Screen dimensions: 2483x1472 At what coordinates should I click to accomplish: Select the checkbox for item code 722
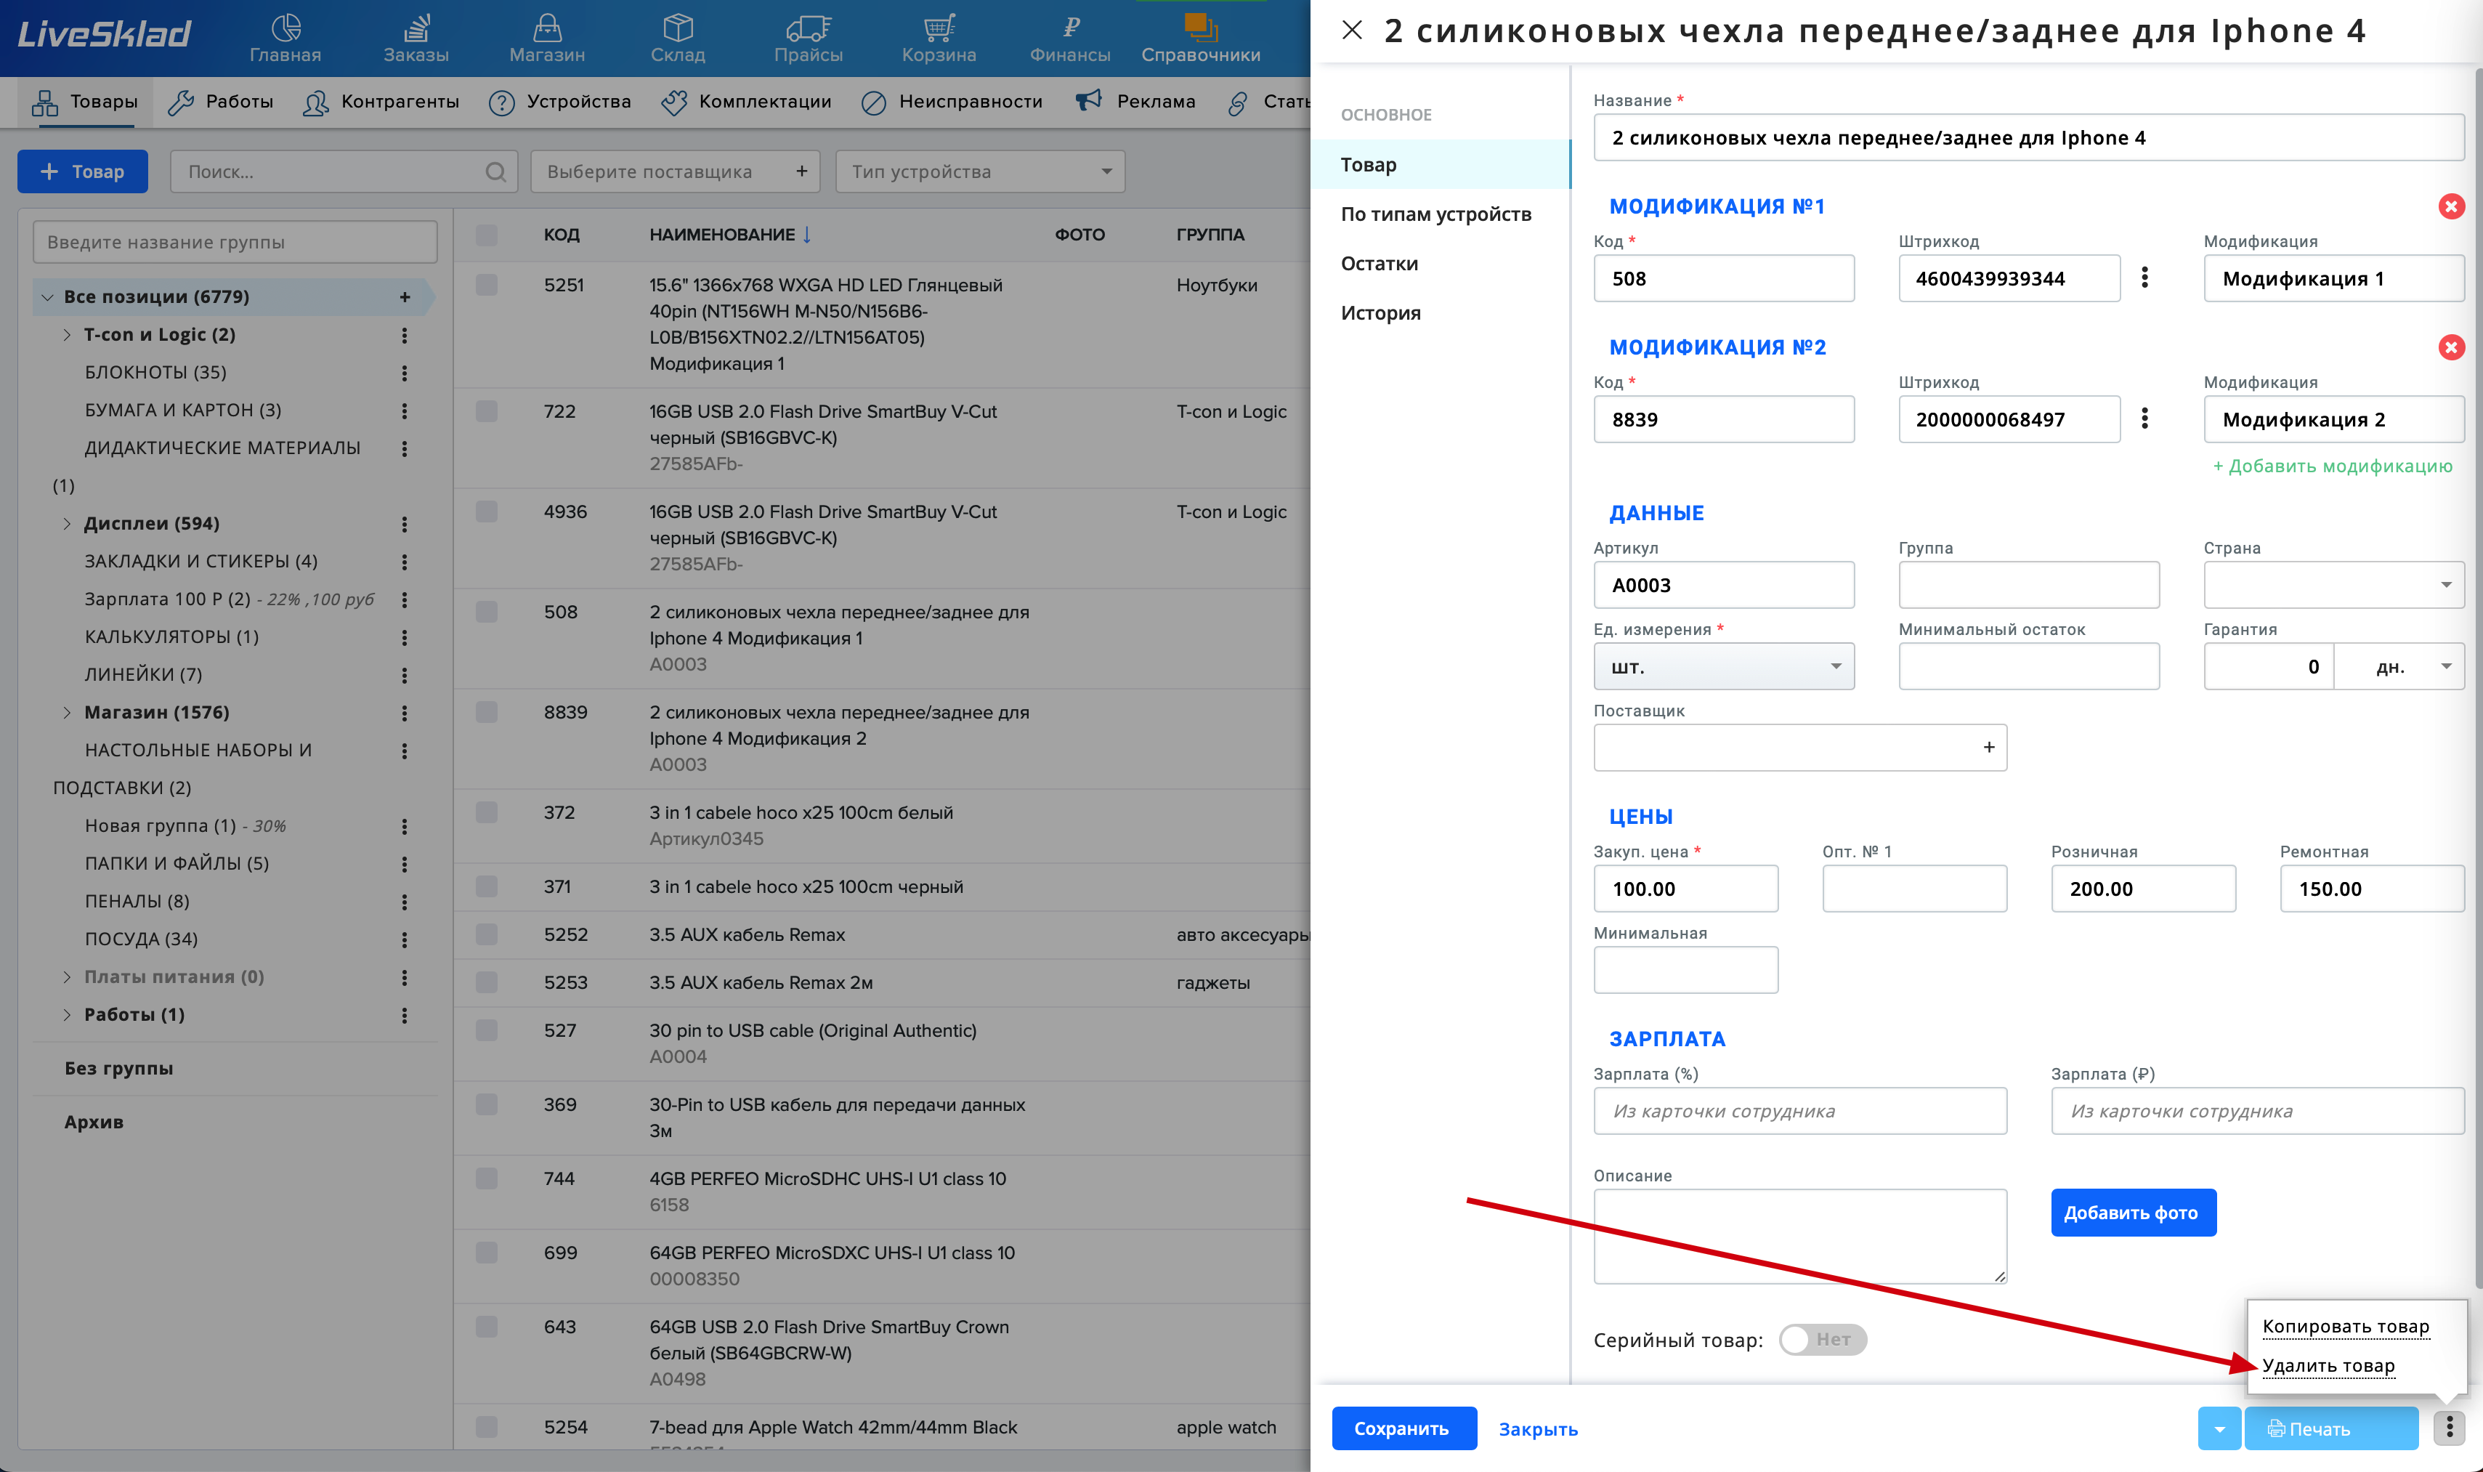pyautogui.click(x=486, y=412)
